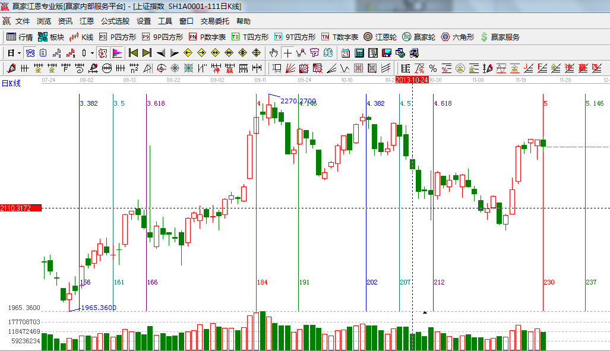Expand the period 日 dropdown arrow
Screen dimensions: 610x351
[x=19, y=53]
